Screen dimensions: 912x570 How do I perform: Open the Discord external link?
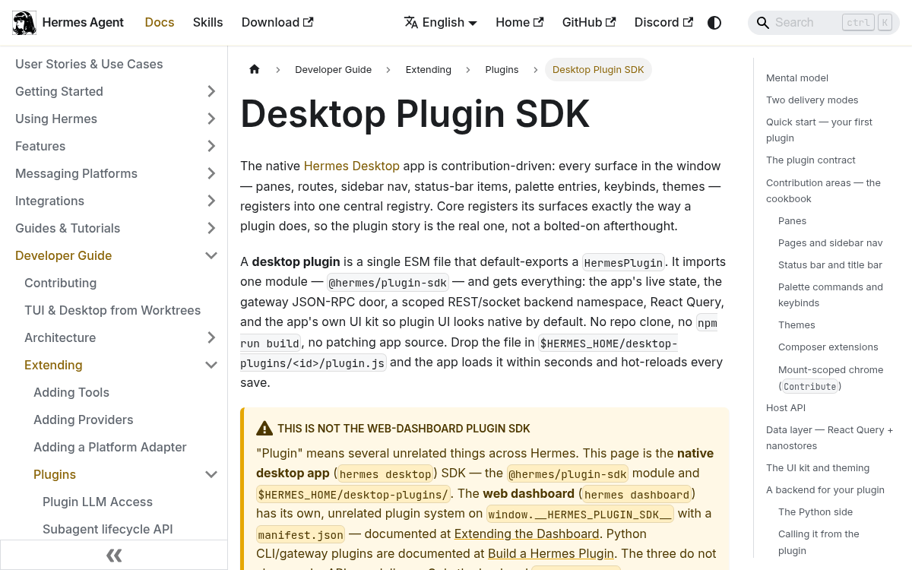(663, 23)
